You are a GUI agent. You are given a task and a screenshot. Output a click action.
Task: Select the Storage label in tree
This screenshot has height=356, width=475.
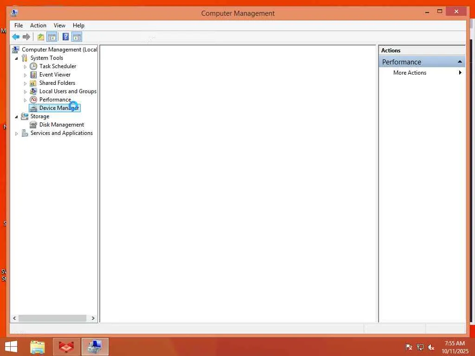(x=40, y=116)
